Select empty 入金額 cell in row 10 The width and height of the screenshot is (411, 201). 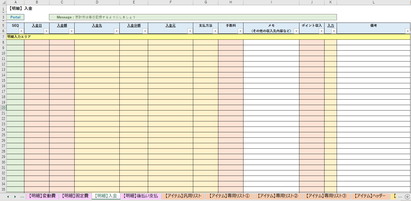(x=62, y=53)
